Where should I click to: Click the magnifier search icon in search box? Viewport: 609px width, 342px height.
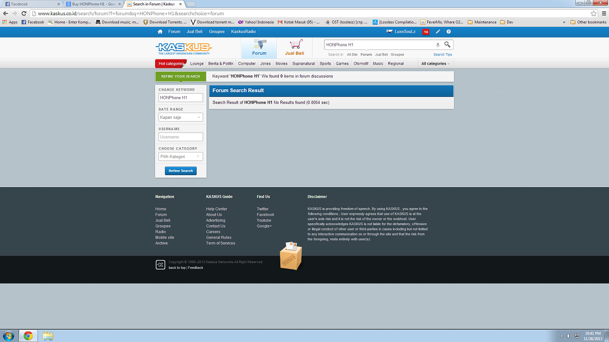[447, 45]
